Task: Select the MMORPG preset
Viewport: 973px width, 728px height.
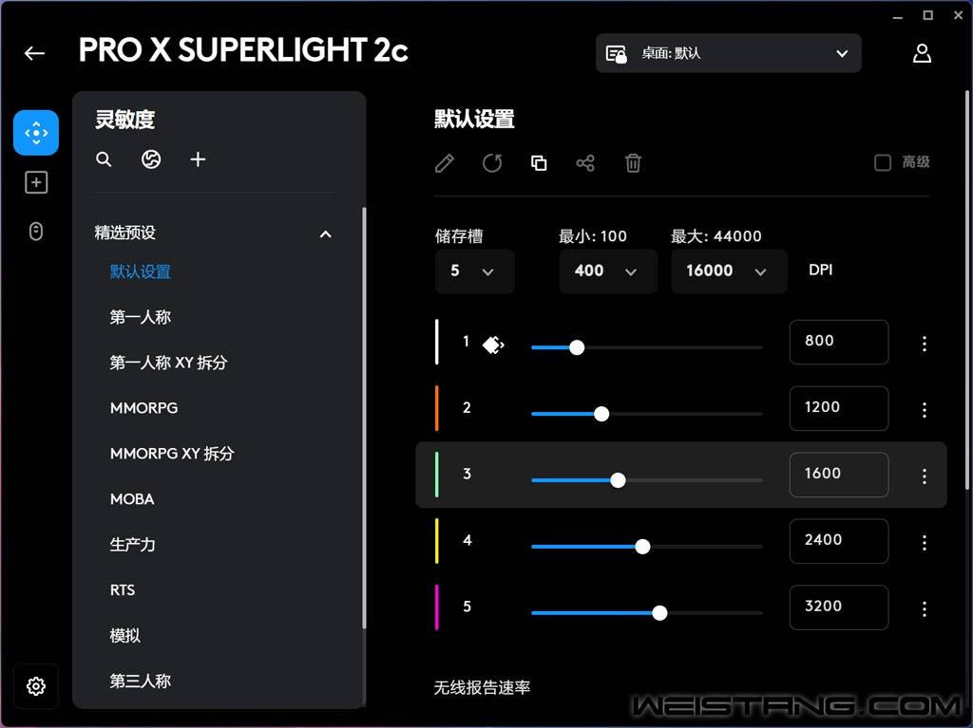Action: 143,408
